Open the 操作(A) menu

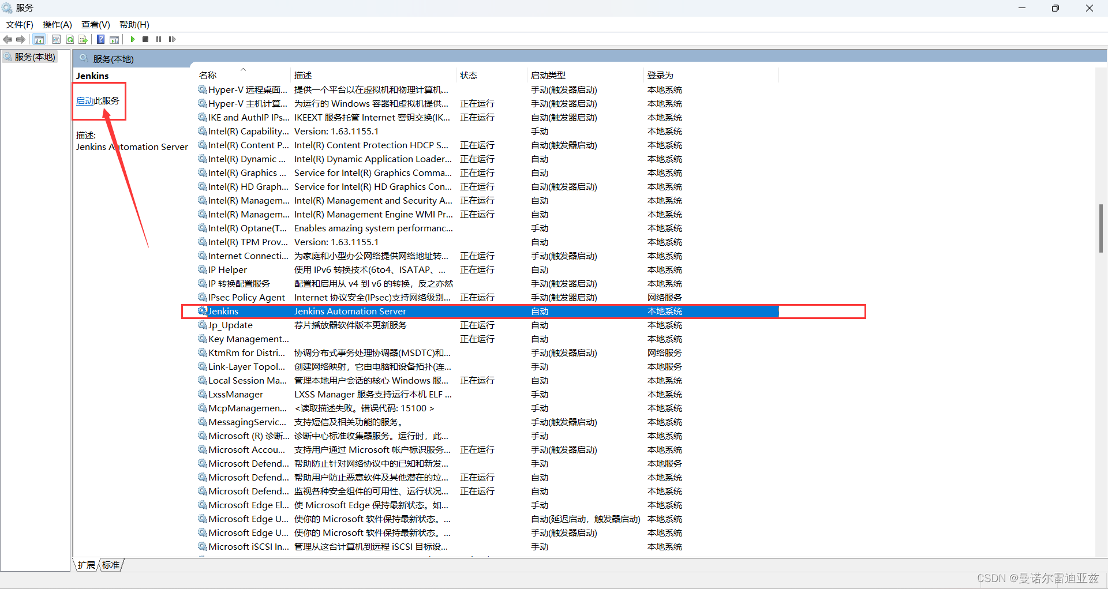[57, 24]
